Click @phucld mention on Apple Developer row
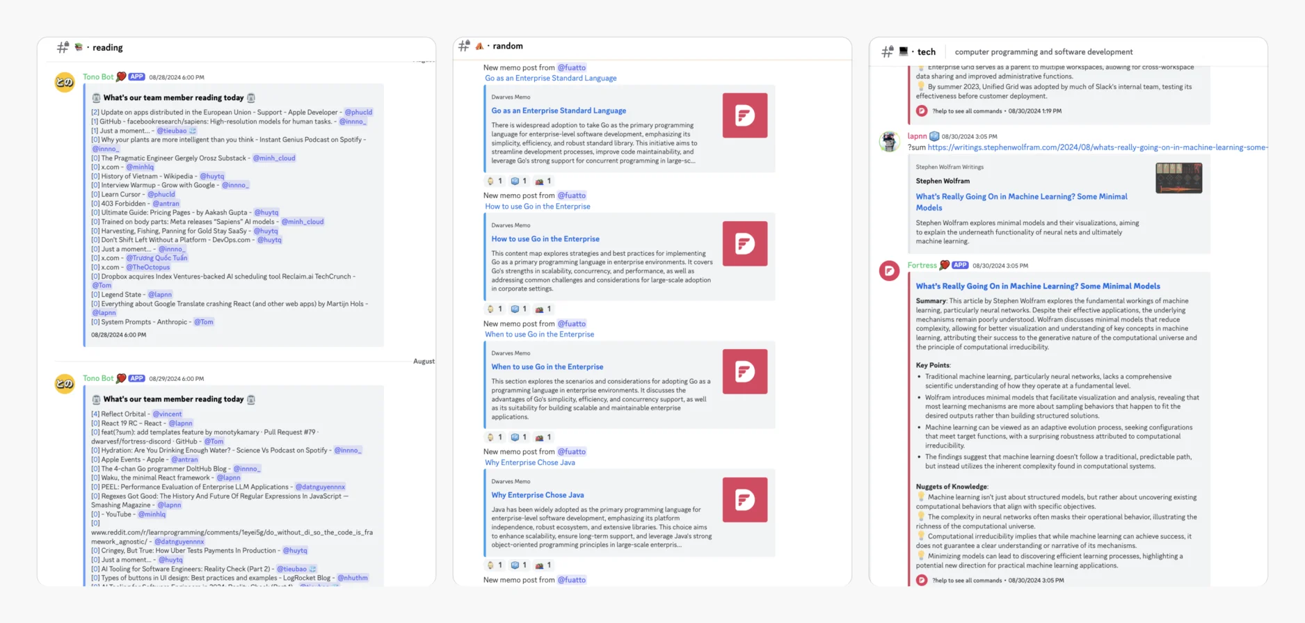The height and width of the screenshot is (623, 1305). tap(358, 112)
